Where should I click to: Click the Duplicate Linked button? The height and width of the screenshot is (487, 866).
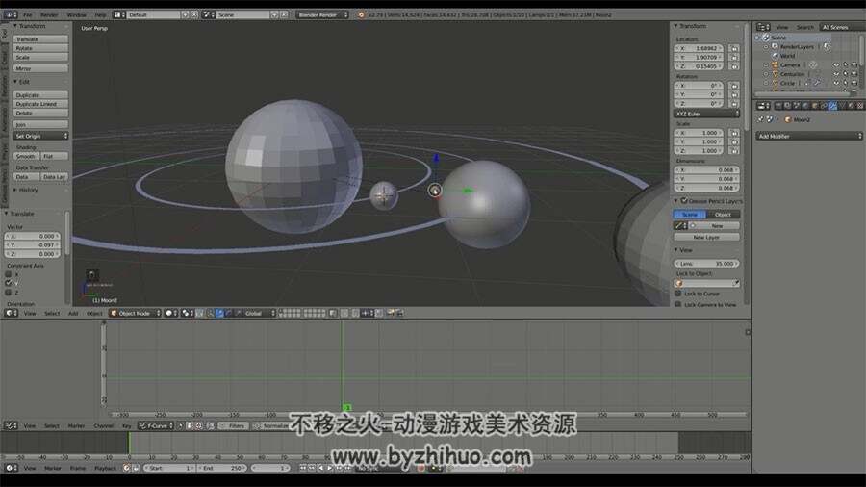pyautogui.click(x=40, y=104)
